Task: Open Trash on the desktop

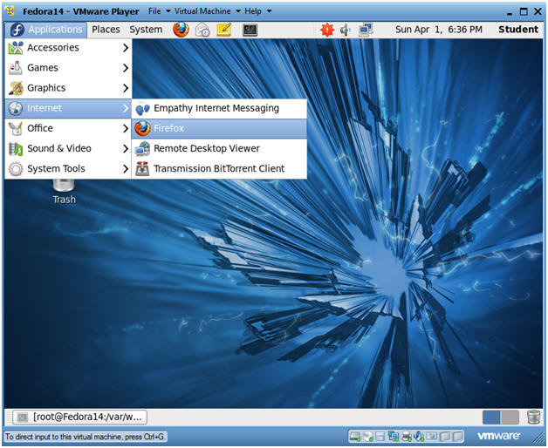Action: 64,192
